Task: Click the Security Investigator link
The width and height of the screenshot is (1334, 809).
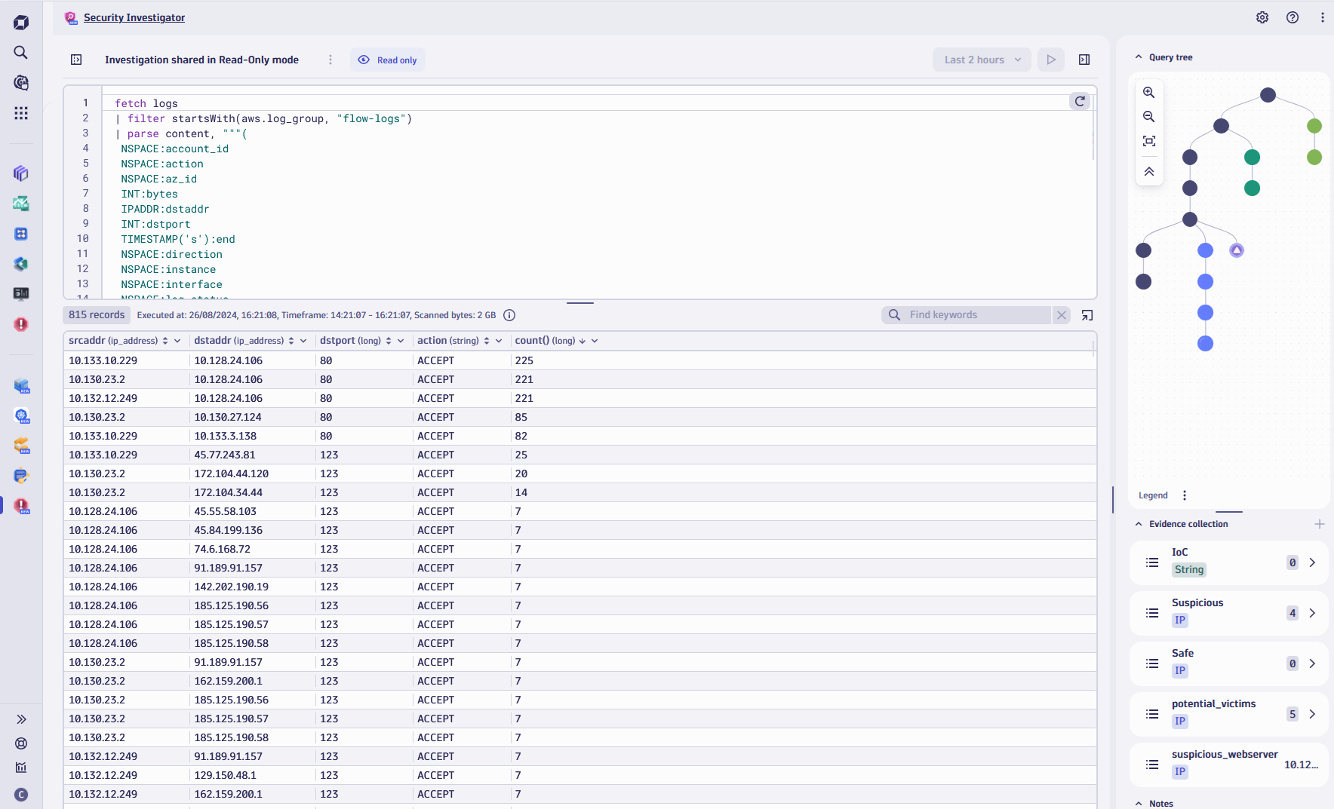Action: [x=134, y=17]
